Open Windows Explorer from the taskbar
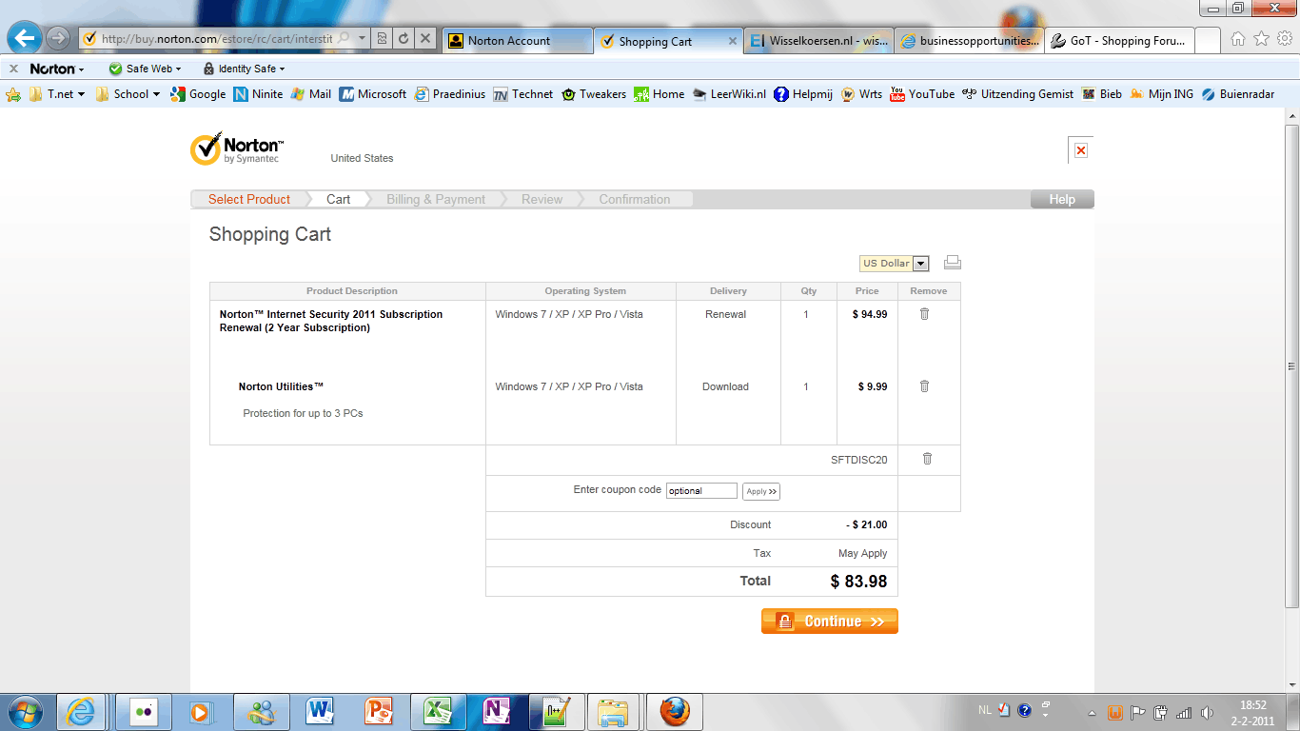The height and width of the screenshot is (731, 1300). tap(614, 711)
